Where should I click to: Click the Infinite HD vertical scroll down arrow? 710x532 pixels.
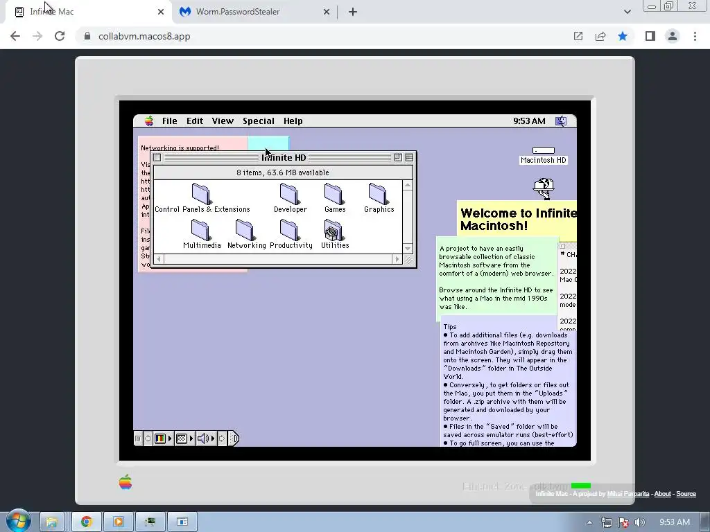(408, 249)
